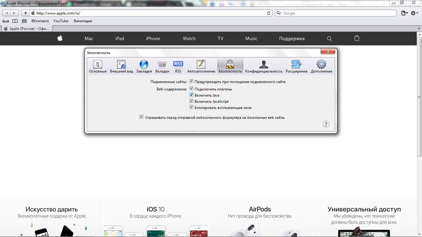Open the Основные preferences pane
Screen dimensions: 422x237
pos(98,66)
